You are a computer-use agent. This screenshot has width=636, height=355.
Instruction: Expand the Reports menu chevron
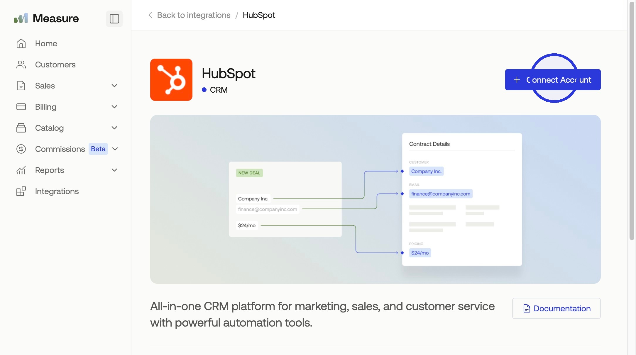click(114, 170)
